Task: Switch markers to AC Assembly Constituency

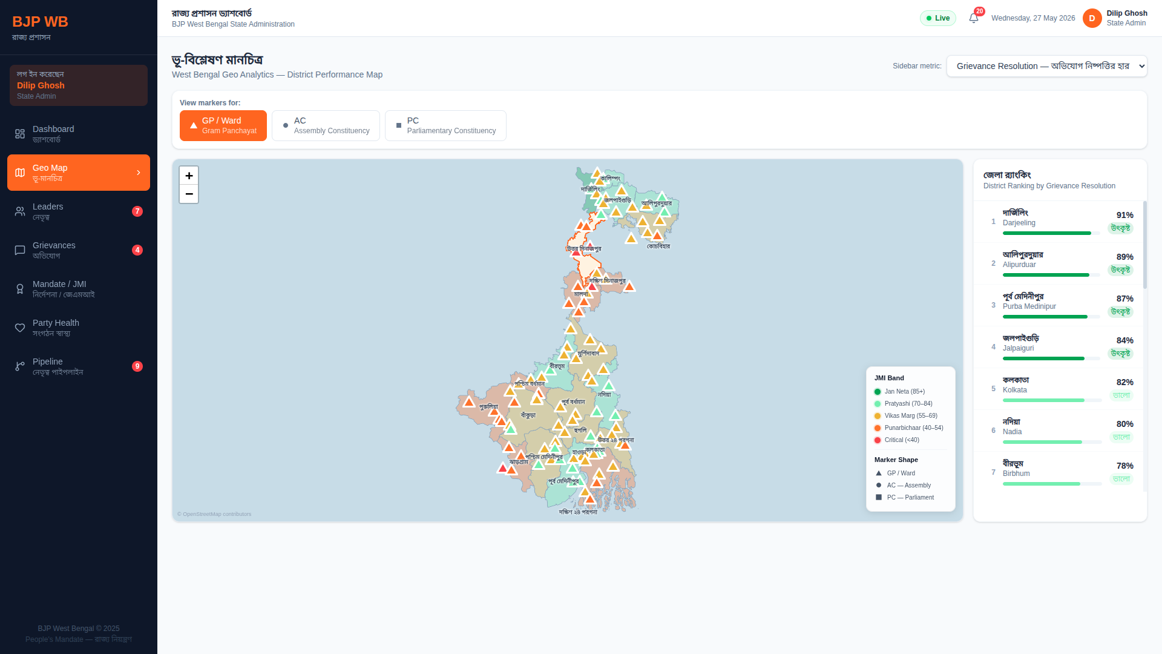Action: [326, 125]
